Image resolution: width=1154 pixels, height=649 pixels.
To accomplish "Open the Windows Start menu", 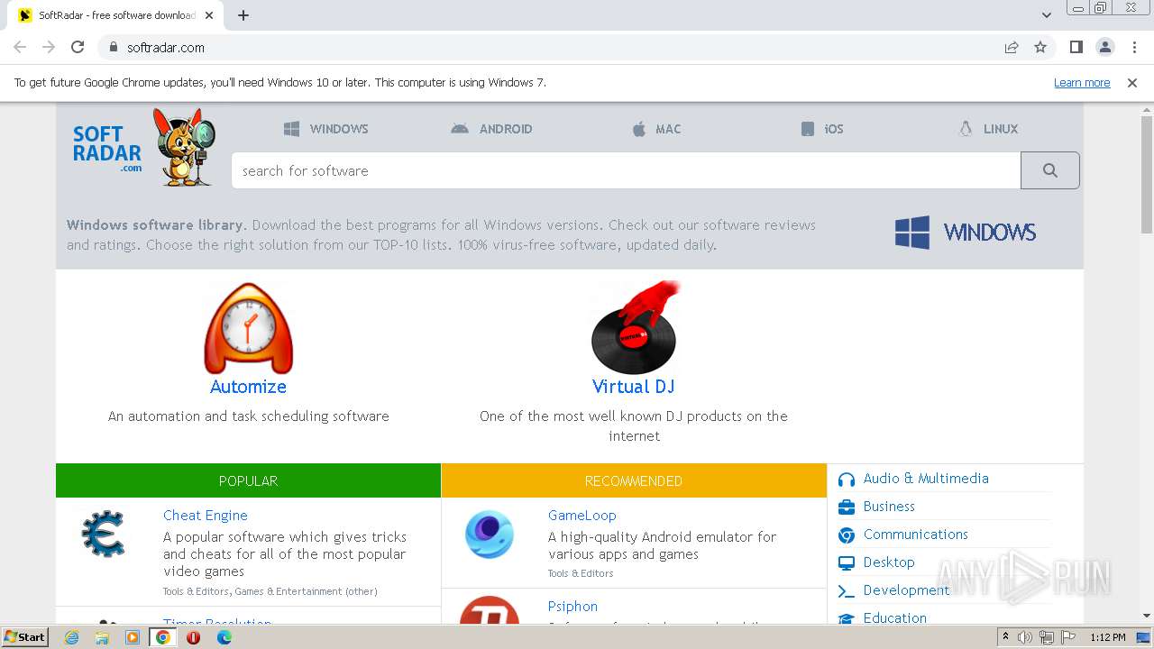I will pyautogui.click(x=24, y=636).
